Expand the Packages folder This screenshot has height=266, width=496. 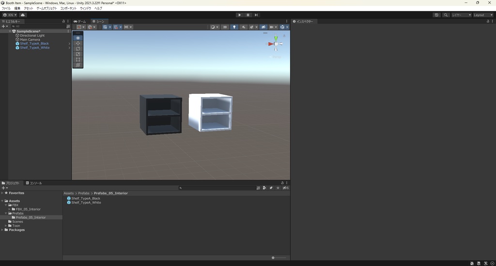(x=2, y=230)
